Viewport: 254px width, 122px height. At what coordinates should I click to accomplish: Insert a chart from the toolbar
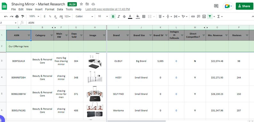click(204, 16)
